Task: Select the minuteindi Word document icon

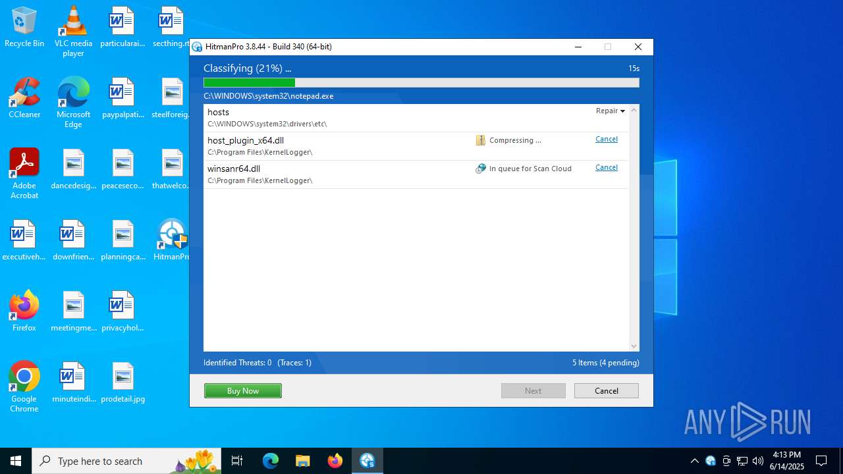Action: click(x=73, y=382)
